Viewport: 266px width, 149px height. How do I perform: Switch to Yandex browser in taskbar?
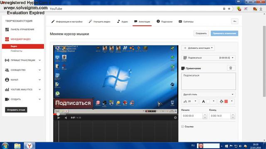(x=30, y=146)
